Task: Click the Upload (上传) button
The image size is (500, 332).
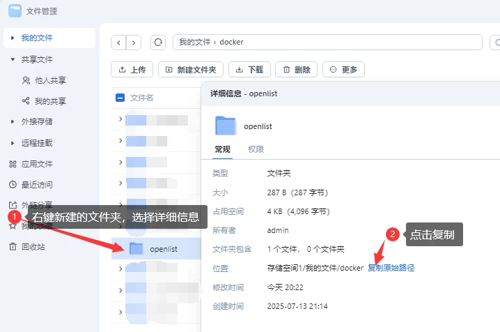Action: click(132, 70)
